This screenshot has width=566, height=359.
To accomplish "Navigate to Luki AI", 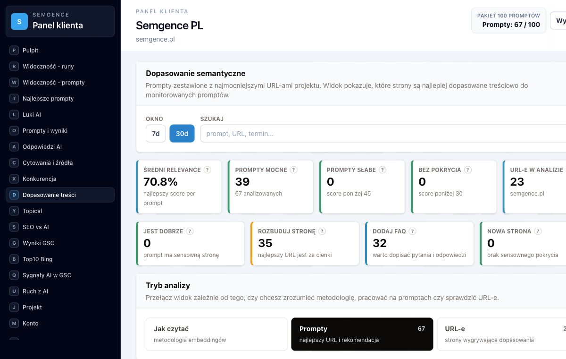I will click(x=60, y=114).
